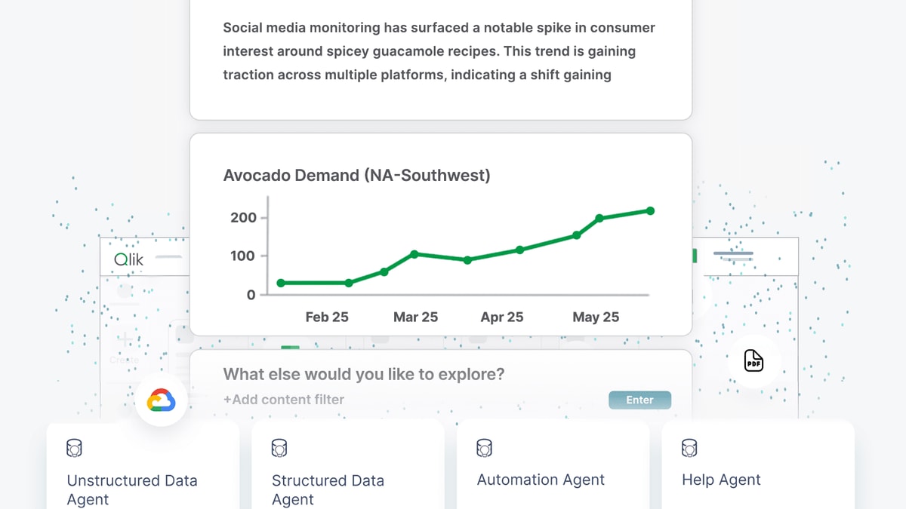
Task: Click the faded Create plus icon
Action: [124, 341]
